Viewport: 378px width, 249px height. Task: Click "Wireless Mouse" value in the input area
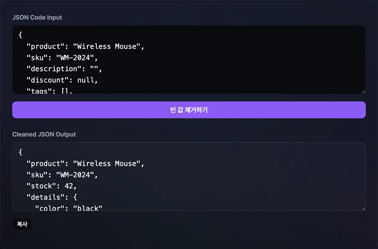pyautogui.click(x=107, y=46)
